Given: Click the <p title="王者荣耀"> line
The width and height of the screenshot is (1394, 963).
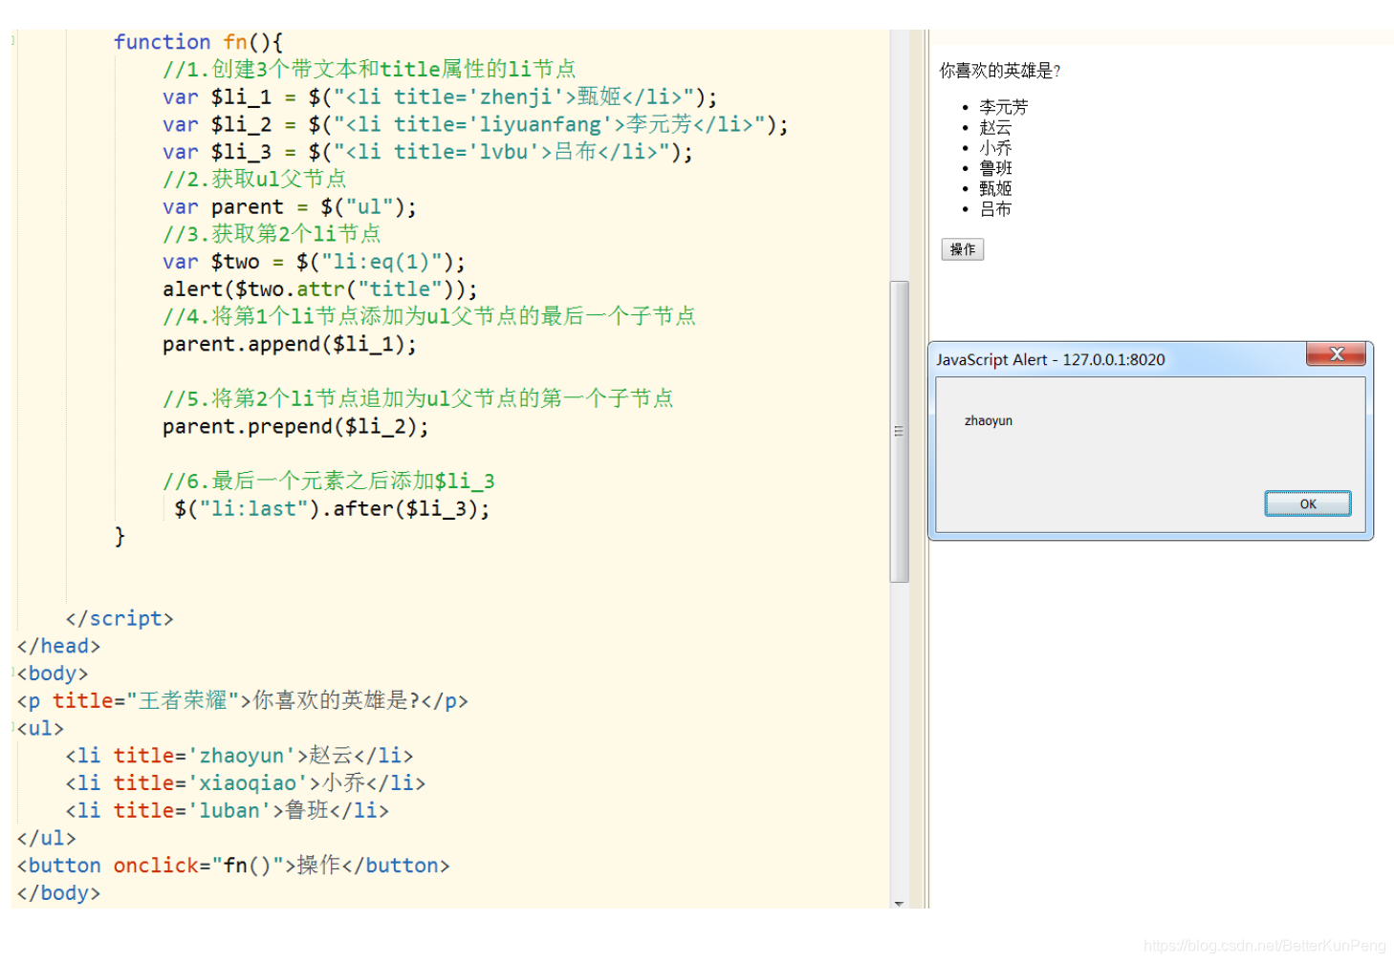Looking at the screenshot, I should point(243,700).
